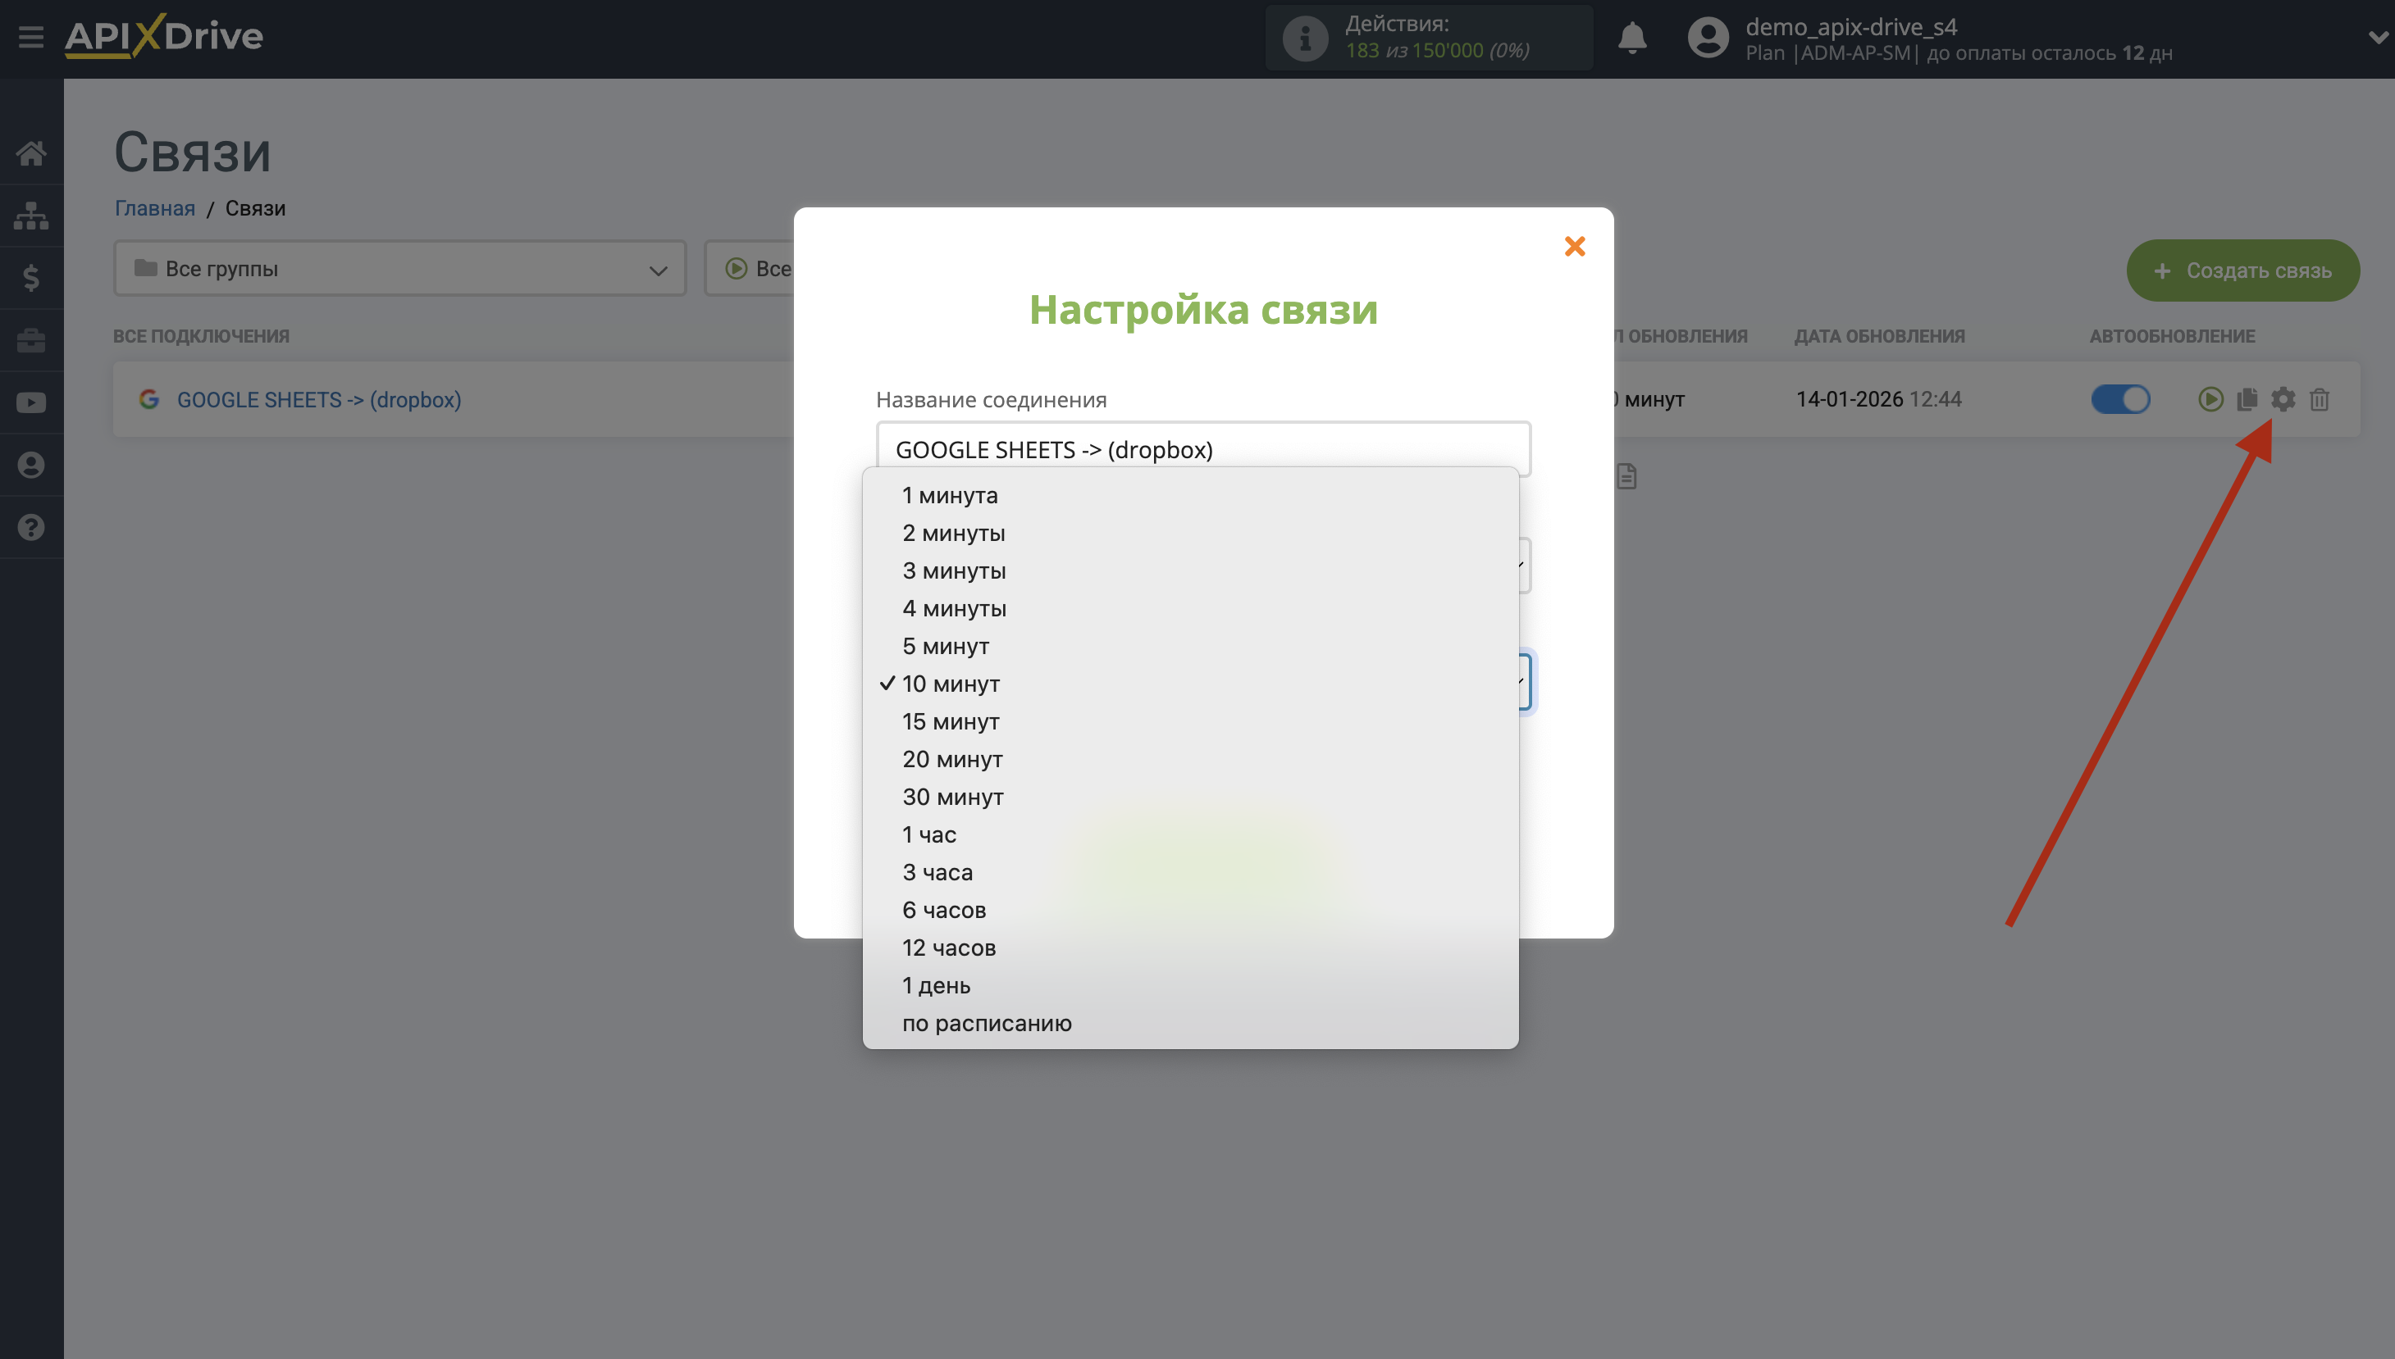2395x1359 pixels.
Task: Toggle автообновление switch for GOOGLE SHEETS connection
Action: pyautogui.click(x=2121, y=399)
